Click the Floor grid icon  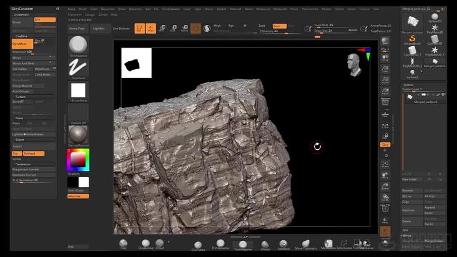[x=385, y=114]
